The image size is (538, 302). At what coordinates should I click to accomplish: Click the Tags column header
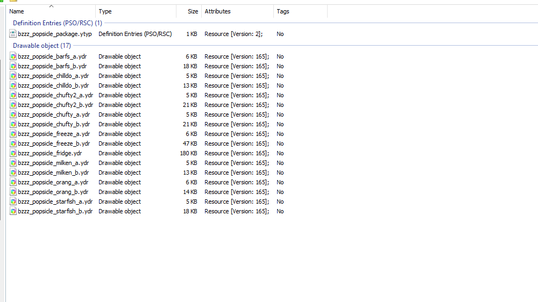282,11
